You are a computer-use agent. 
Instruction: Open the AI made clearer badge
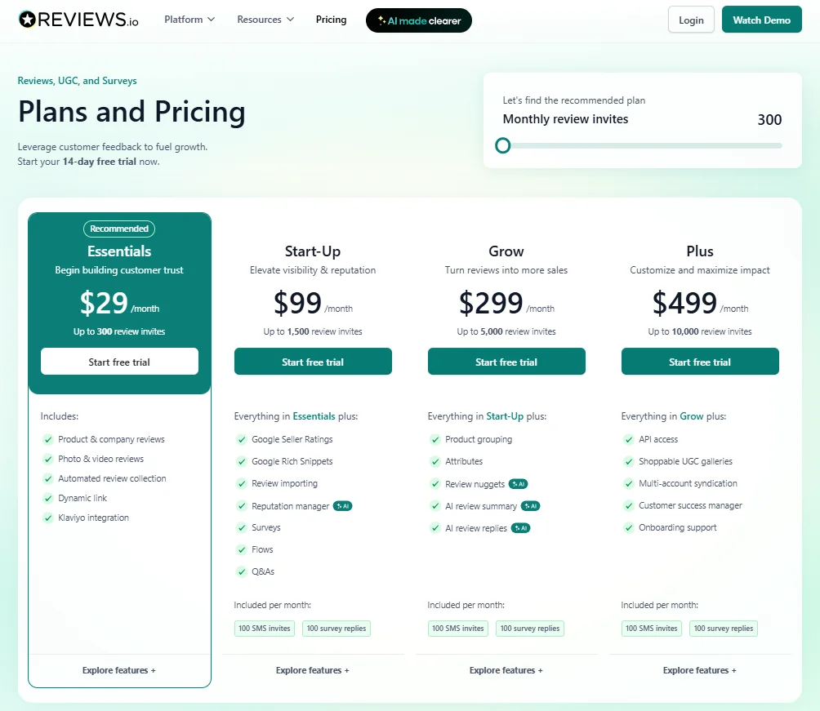tap(418, 20)
